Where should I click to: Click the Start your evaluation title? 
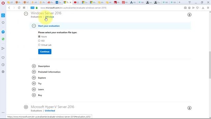coord(49,26)
